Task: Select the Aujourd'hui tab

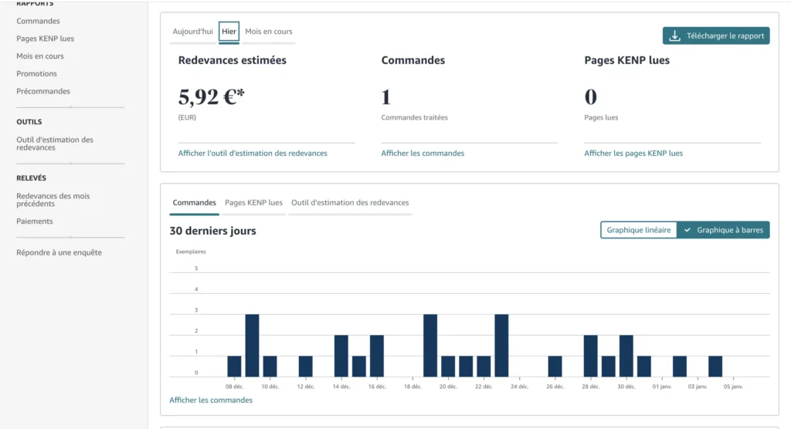Action: click(192, 32)
